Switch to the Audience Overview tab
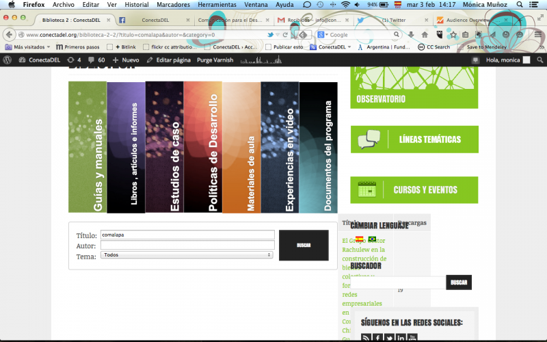The height and width of the screenshot is (342, 547). 472,20
